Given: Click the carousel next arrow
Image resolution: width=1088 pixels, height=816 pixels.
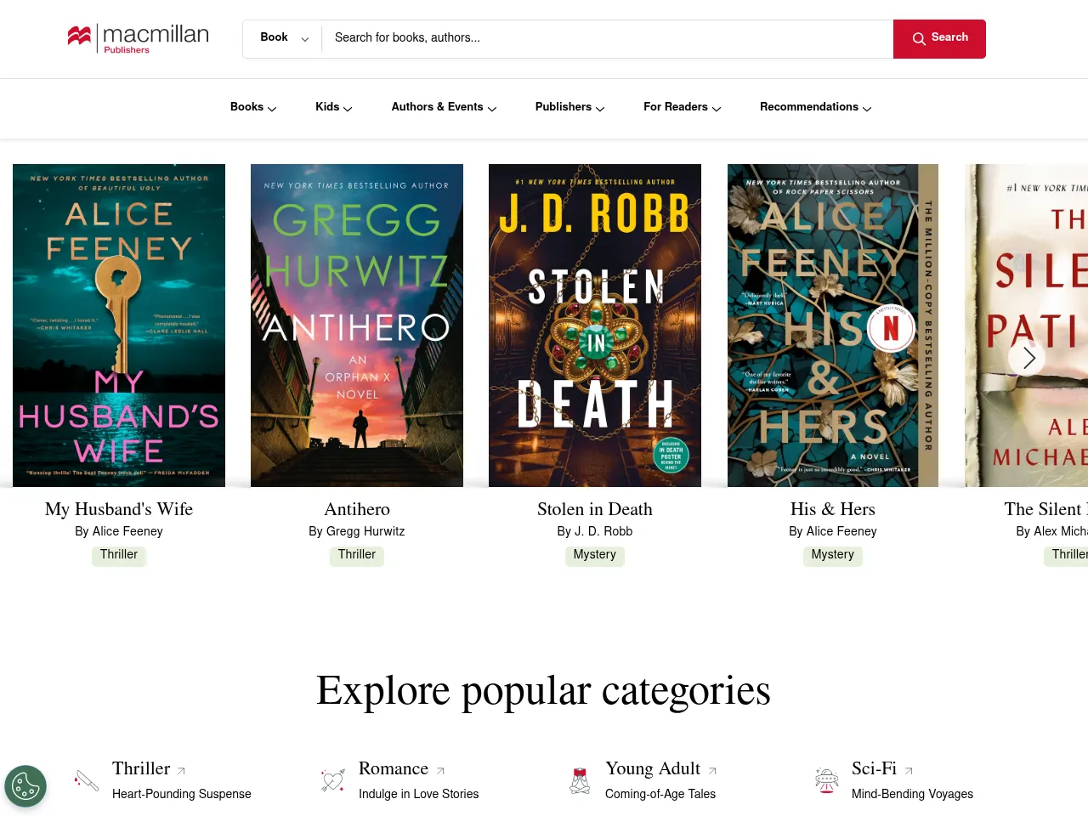Looking at the screenshot, I should 1027,358.
